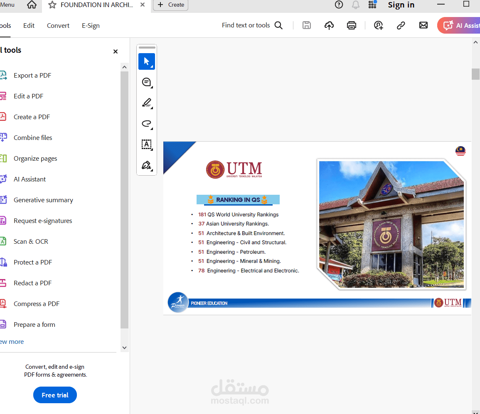Click '37 Asian University Rankings.' line
The image size is (480, 414).
pos(234,224)
